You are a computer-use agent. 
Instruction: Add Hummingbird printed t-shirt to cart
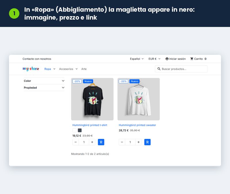click(101, 142)
